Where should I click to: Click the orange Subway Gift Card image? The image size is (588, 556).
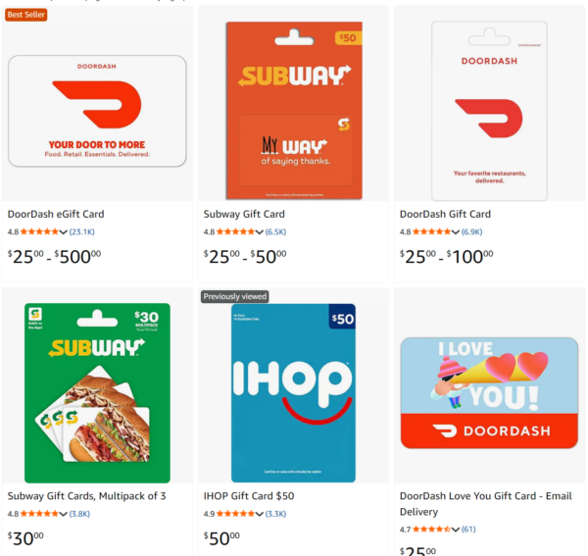click(293, 112)
